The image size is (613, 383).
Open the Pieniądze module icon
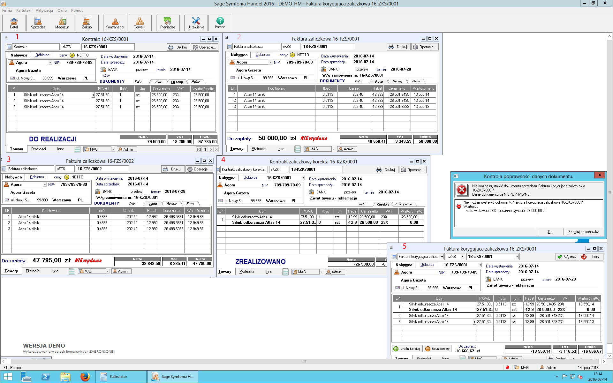point(168,23)
